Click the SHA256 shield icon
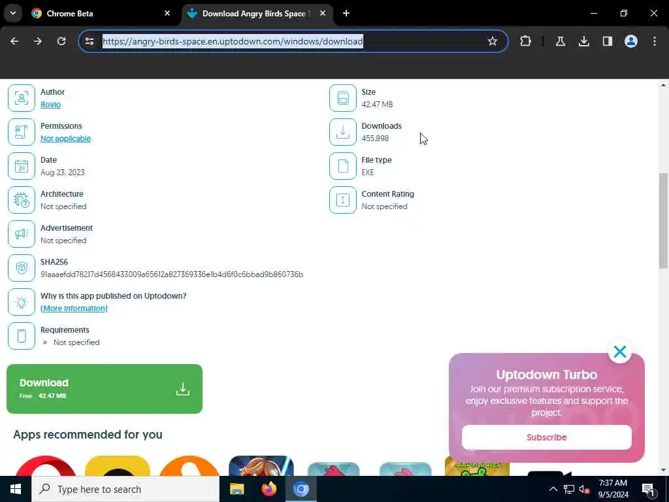This screenshot has width=669, height=502. (x=22, y=268)
